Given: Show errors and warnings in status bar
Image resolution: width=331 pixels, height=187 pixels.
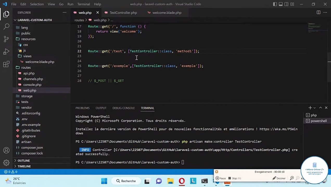Looking at the screenshot, I should [11, 172].
